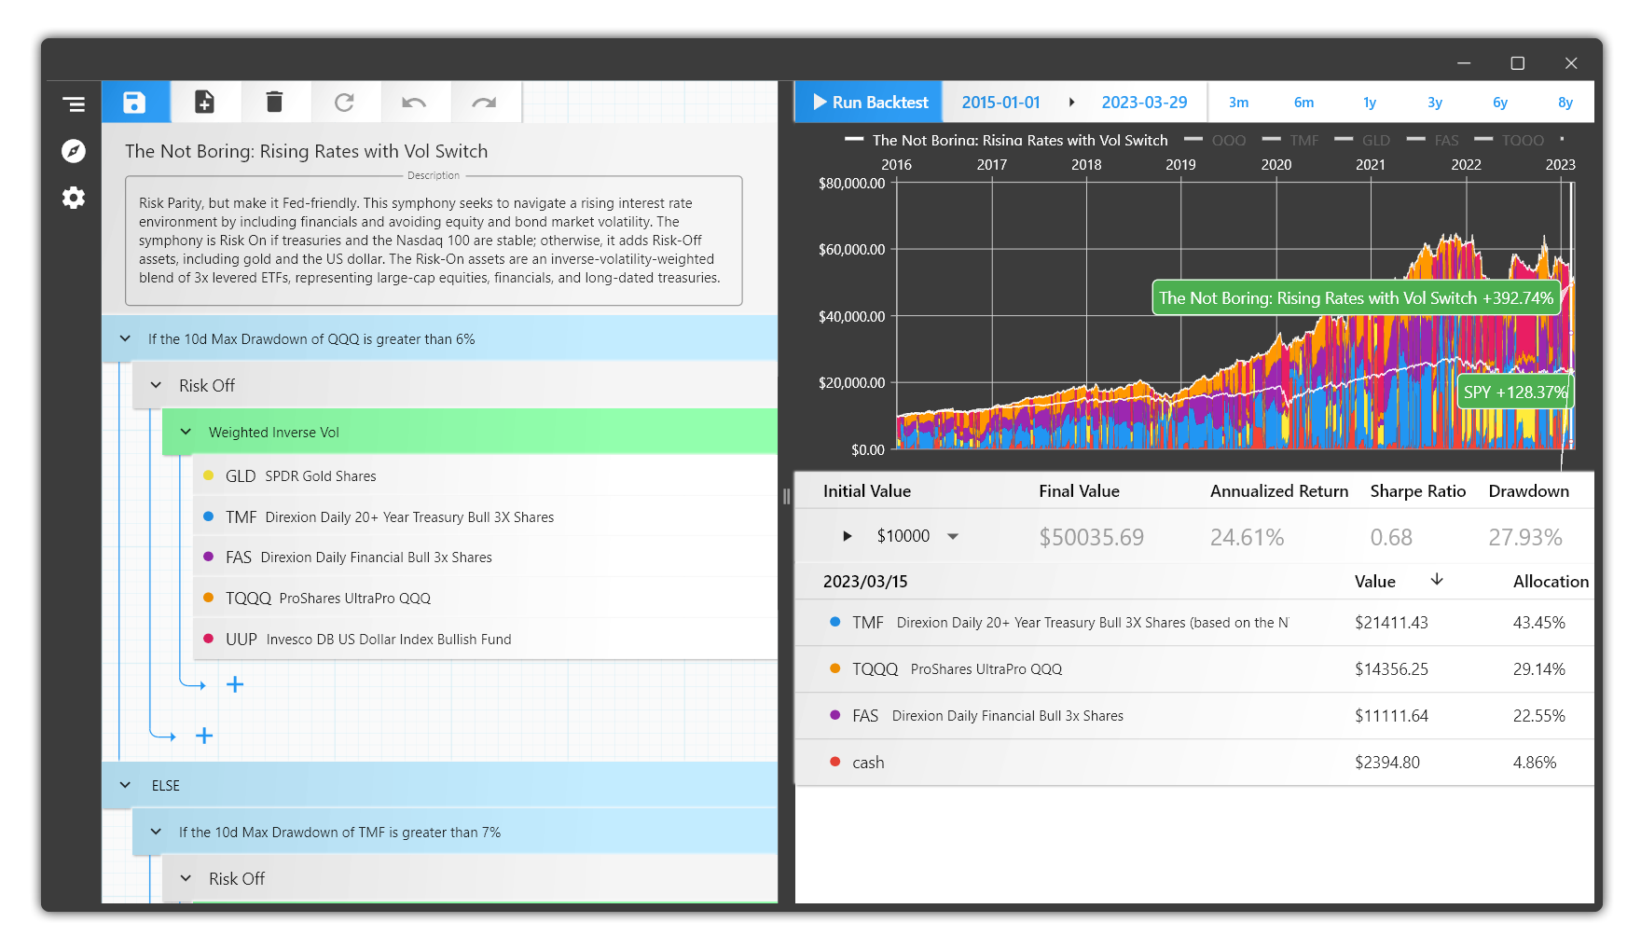Select TQQQ ProShares UltraPro asset in tree
The image size is (1641, 950).
tap(485, 598)
